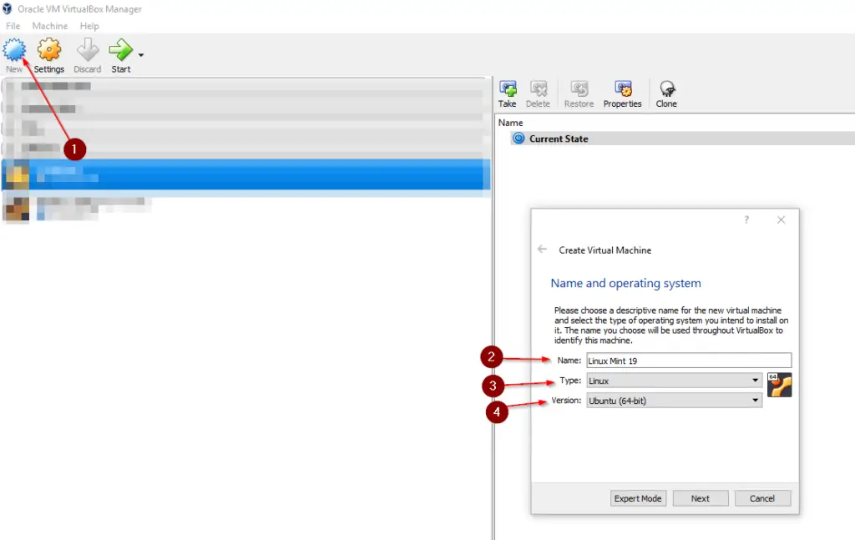855x540 pixels.
Task: Click the Restore snapshot icon
Action: [x=579, y=88]
